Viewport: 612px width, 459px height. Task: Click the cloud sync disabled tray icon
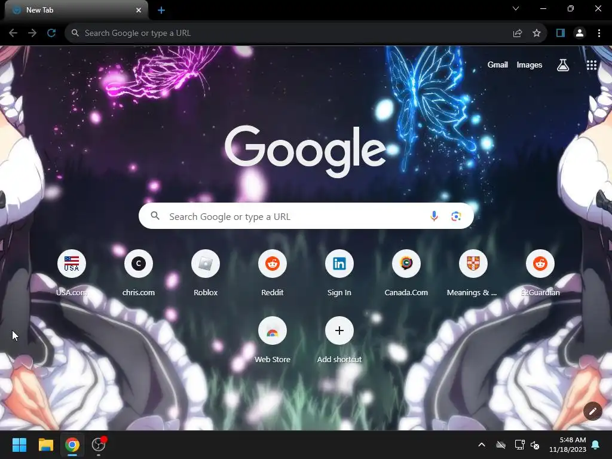coord(501,445)
